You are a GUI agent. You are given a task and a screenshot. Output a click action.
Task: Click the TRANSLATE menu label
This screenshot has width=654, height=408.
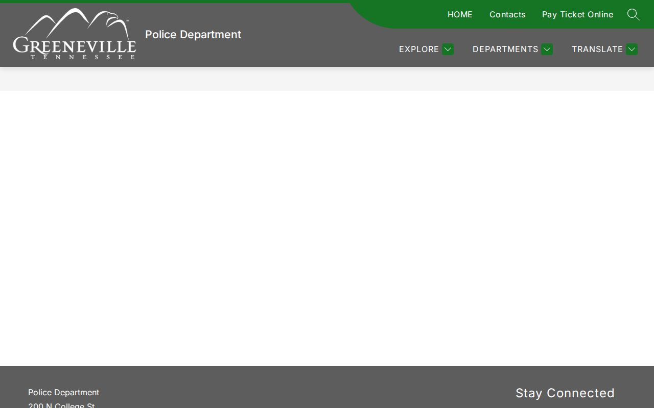(x=597, y=49)
